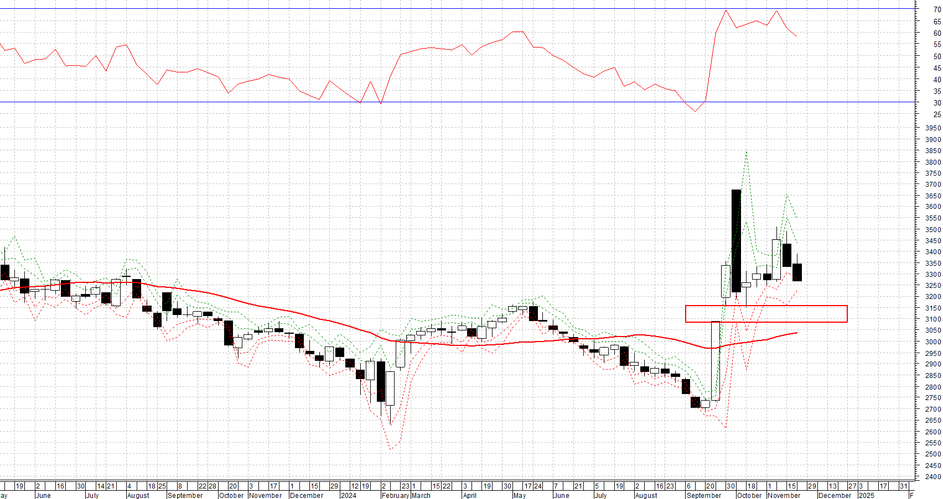Select the 65 value on the oscillator scale
The width and height of the screenshot is (943, 499).
coord(937,22)
